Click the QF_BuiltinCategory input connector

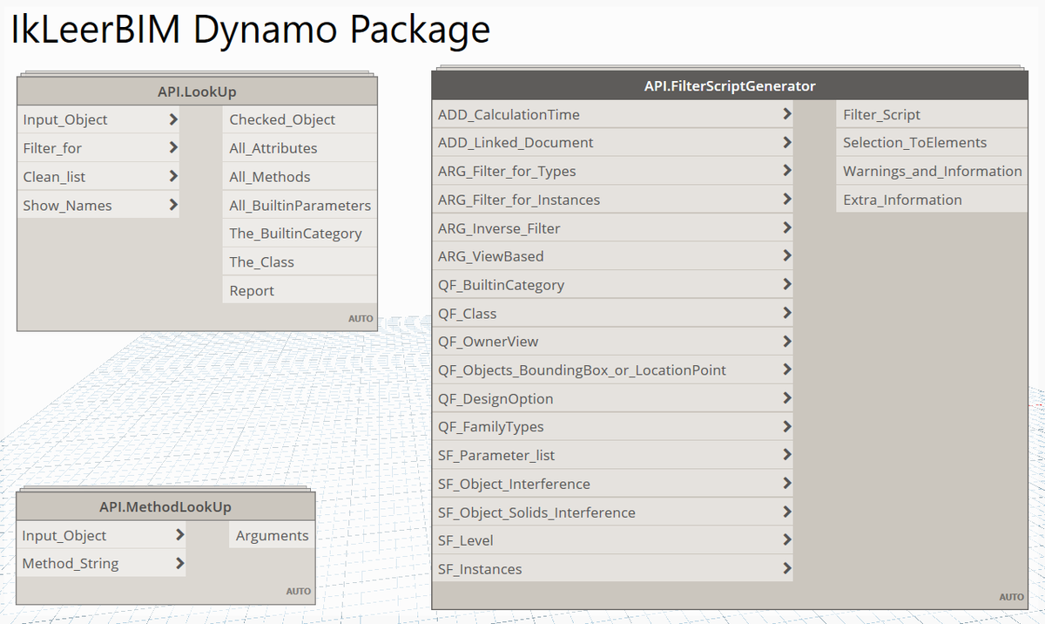click(787, 284)
